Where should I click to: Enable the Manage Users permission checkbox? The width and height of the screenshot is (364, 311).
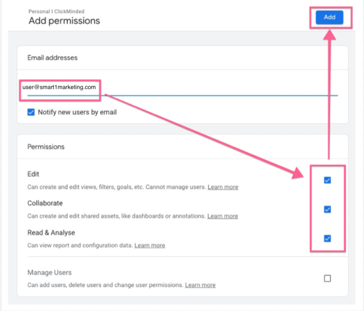(327, 278)
